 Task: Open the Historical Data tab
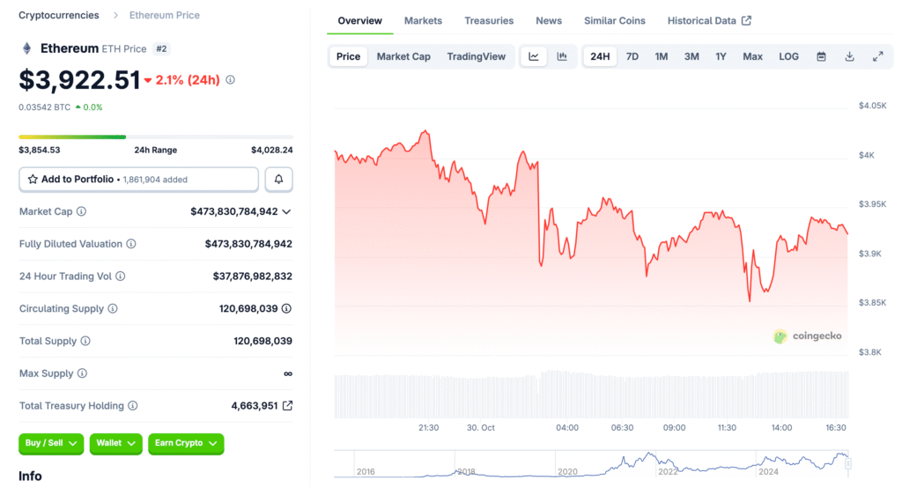tap(708, 20)
